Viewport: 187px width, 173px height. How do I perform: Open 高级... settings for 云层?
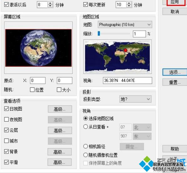(x=60, y=130)
